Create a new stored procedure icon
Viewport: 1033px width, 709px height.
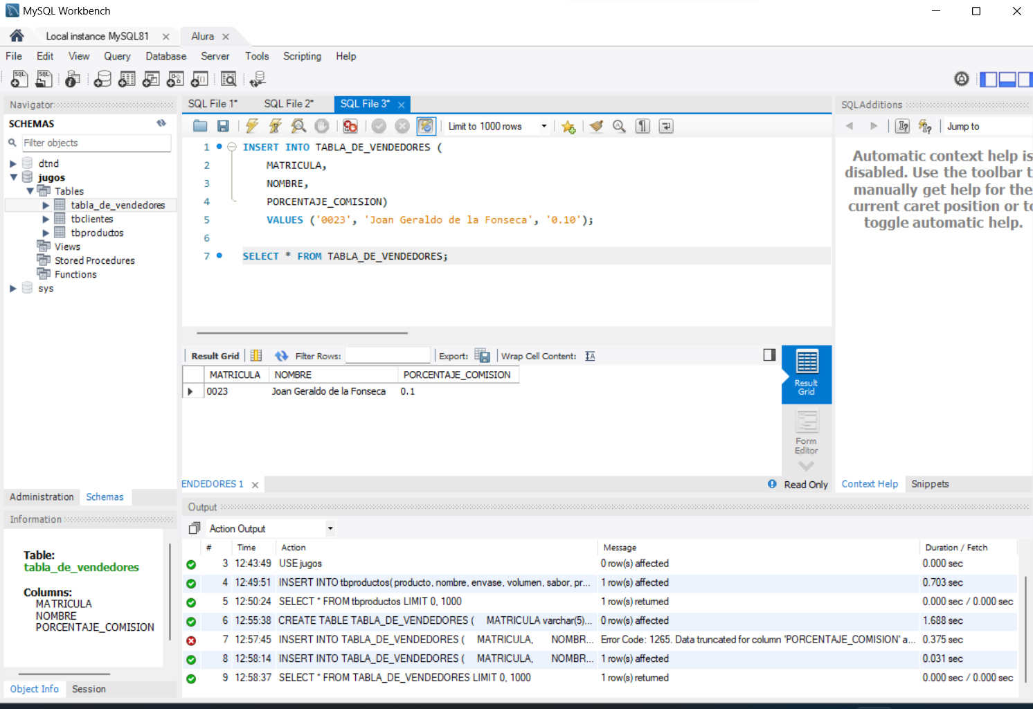[175, 79]
